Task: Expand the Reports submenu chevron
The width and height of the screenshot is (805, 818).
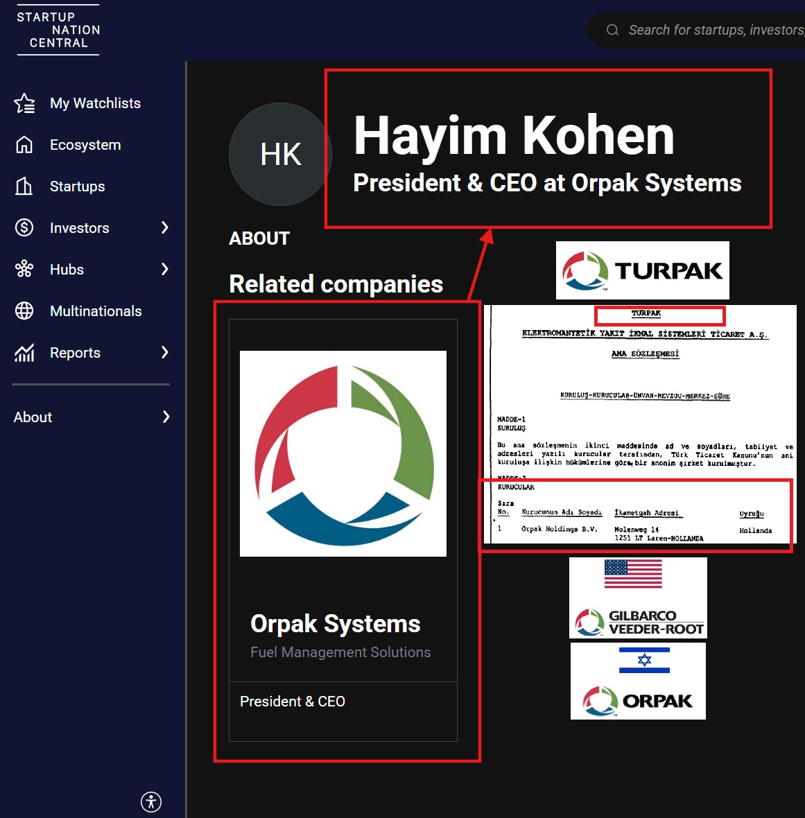Action: point(165,353)
